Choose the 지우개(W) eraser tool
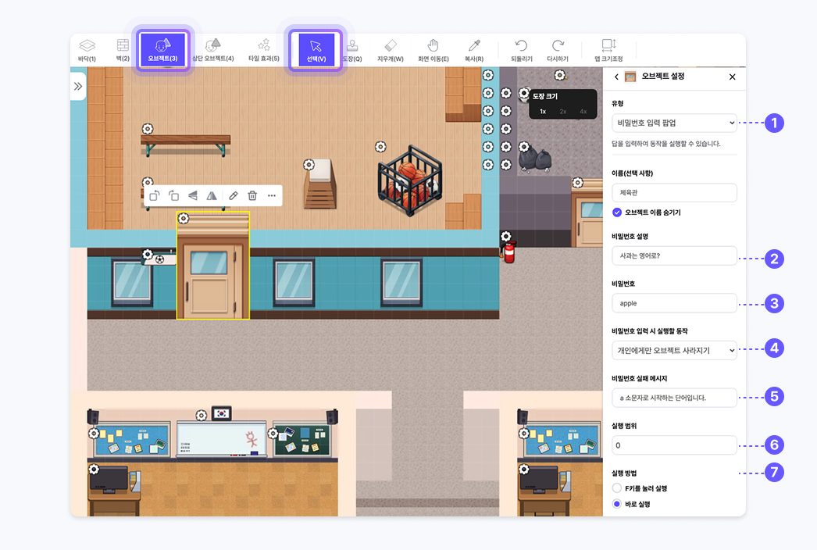The height and width of the screenshot is (550, 817). point(391,50)
